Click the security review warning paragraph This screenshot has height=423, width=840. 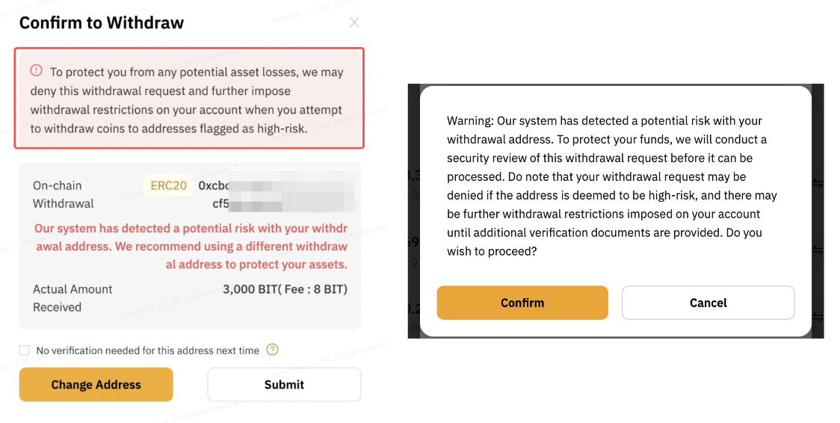pos(611,186)
